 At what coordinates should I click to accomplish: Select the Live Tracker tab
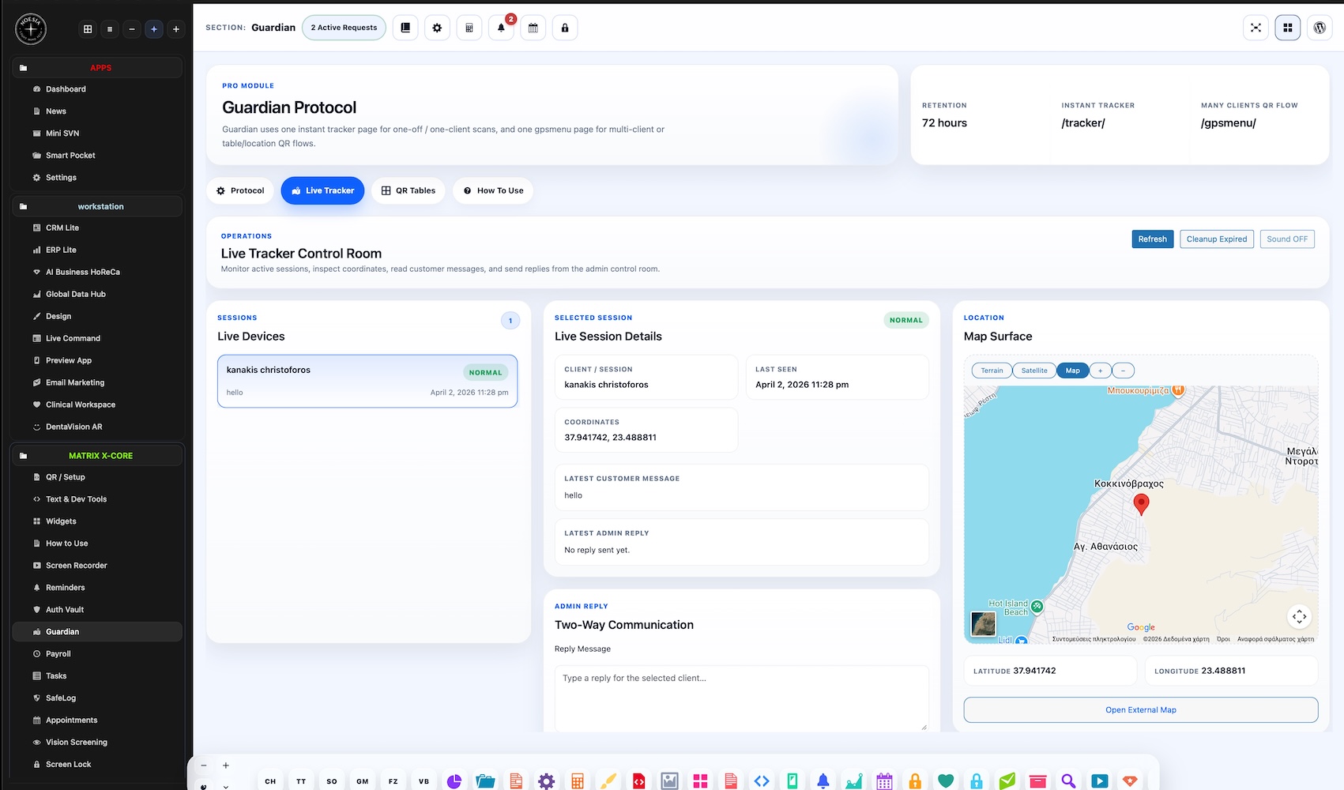(322, 190)
